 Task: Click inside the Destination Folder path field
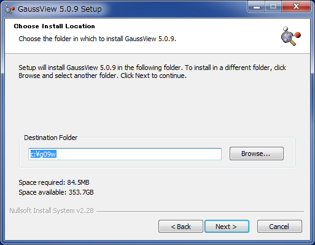(x=125, y=154)
